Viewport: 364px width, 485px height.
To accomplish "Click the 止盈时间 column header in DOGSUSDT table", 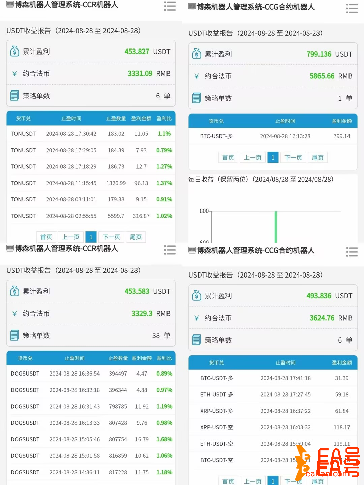I will pyautogui.click(x=74, y=358).
